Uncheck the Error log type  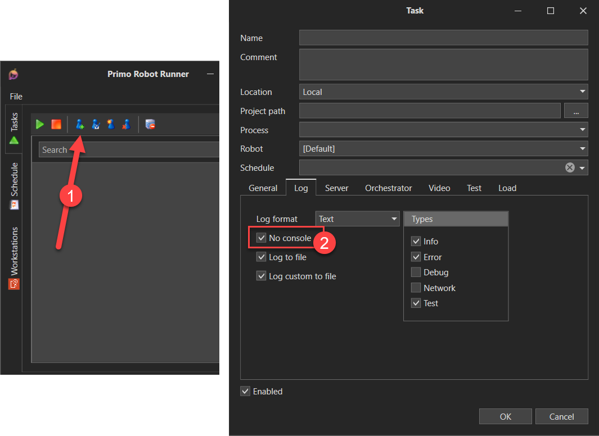tap(416, 257)
